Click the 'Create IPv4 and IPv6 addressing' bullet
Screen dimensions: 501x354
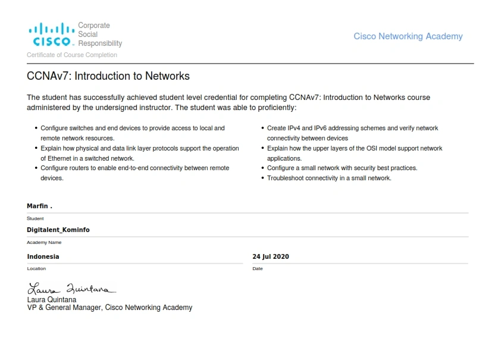pyautogui.click(x=352, y=133)
